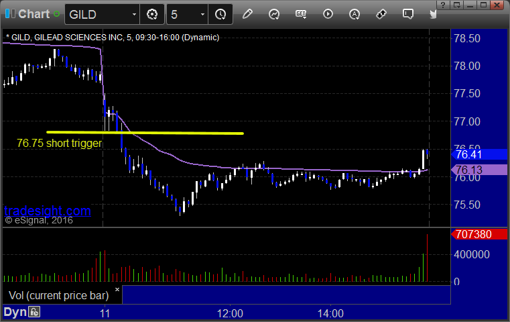Click the Chart title text

[34, 14]
